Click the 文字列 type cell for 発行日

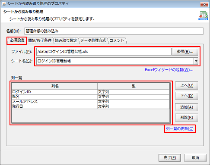point(134,106)
